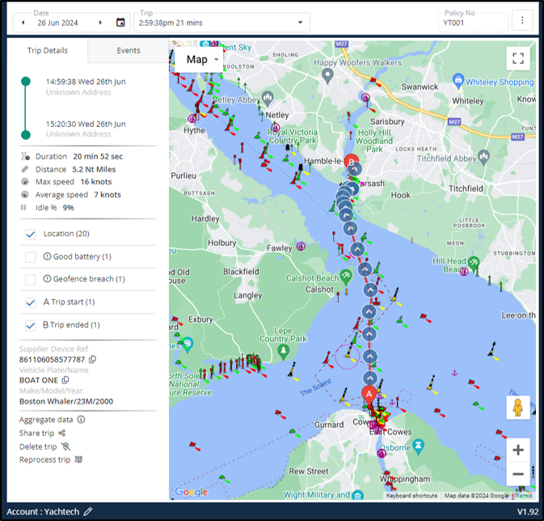Click the Netley Abbey map pin
This screenshot has width=544, height=521.
point(268,99)
